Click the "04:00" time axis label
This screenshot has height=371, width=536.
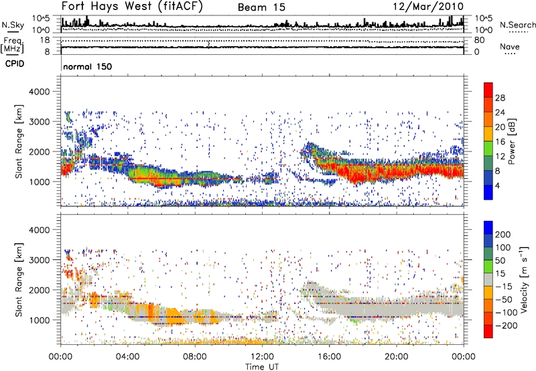point(128,357)
